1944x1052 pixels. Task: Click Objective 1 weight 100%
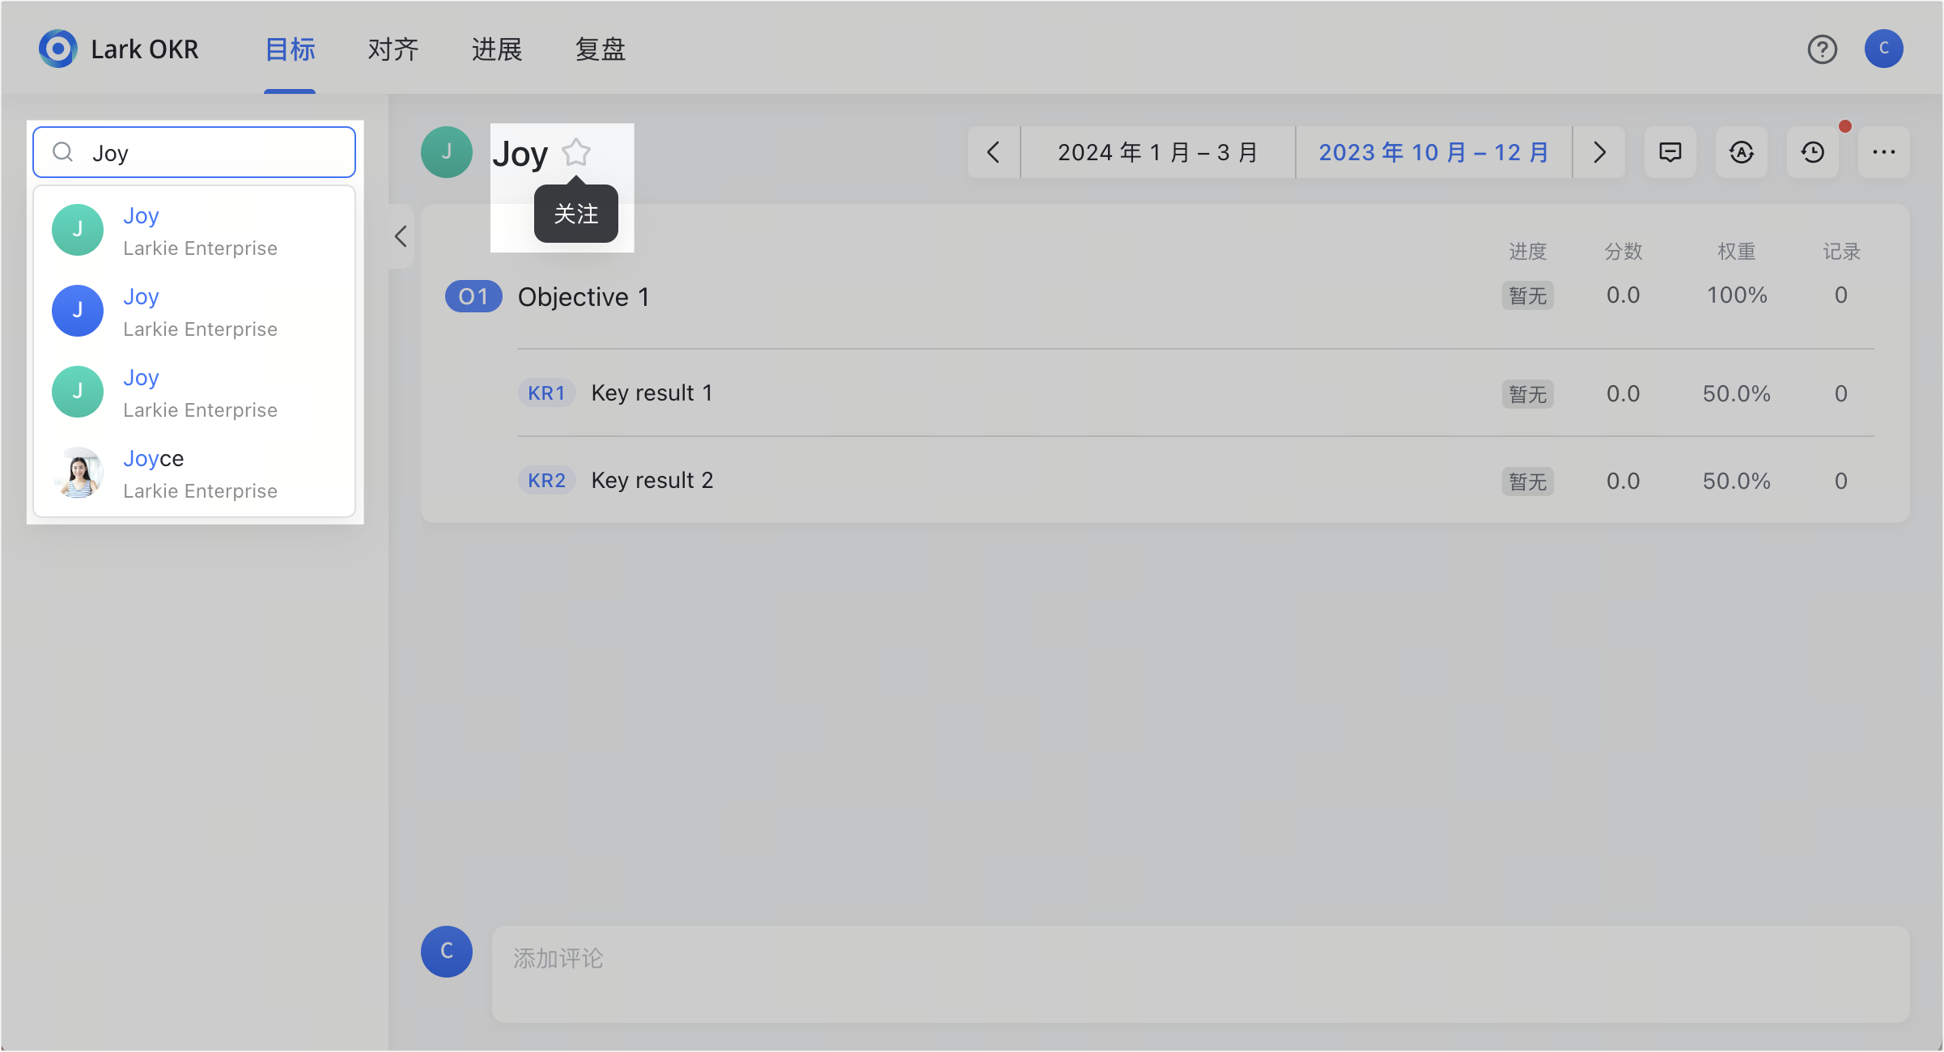pyautogui.click(x=1737, y=295)
